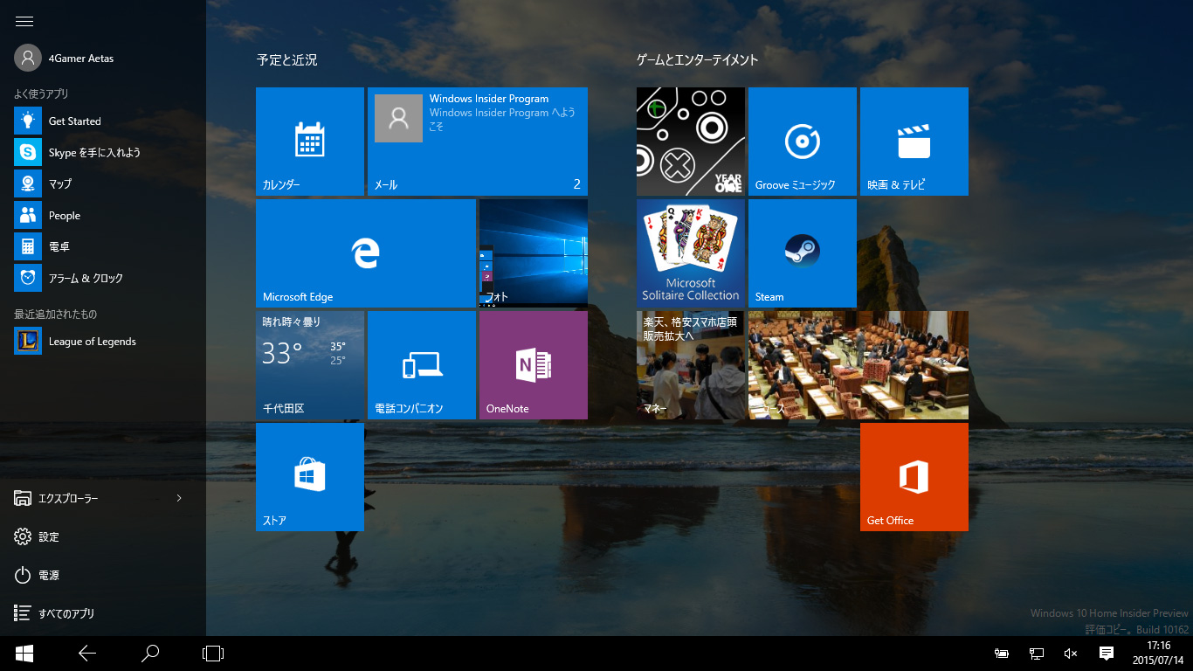The width and height of the screenshot is (1193, 671).
Task: Select League of Legends in recently added
Action: pos(92,342)
